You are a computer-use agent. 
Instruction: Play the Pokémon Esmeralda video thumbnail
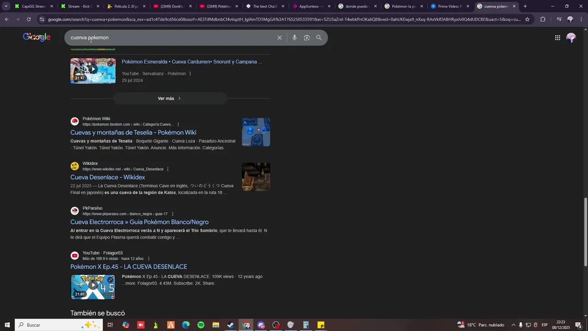click(93, 70)
